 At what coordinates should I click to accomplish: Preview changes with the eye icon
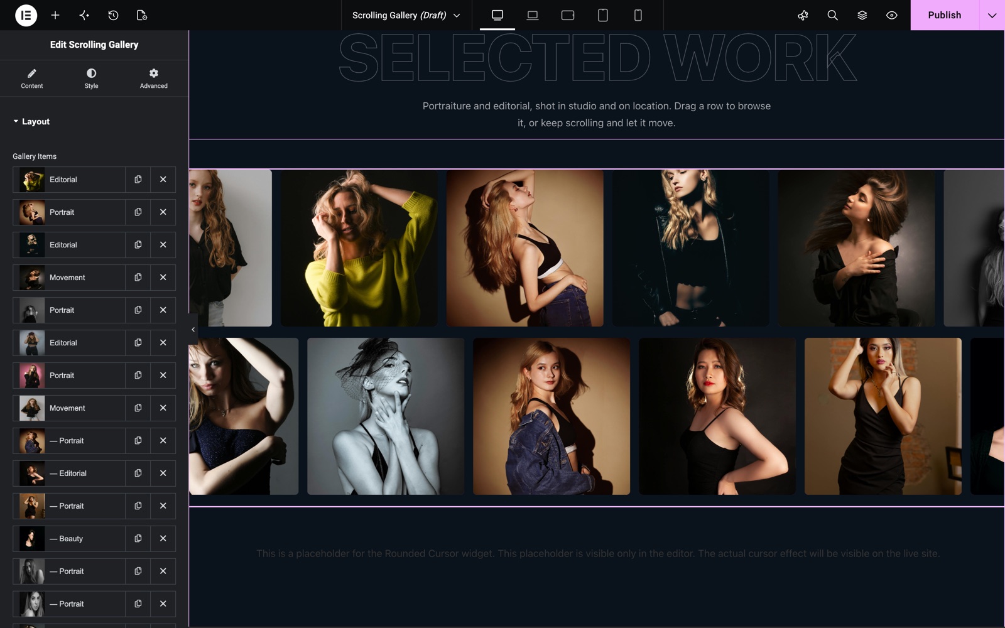[x=891, y=15]
